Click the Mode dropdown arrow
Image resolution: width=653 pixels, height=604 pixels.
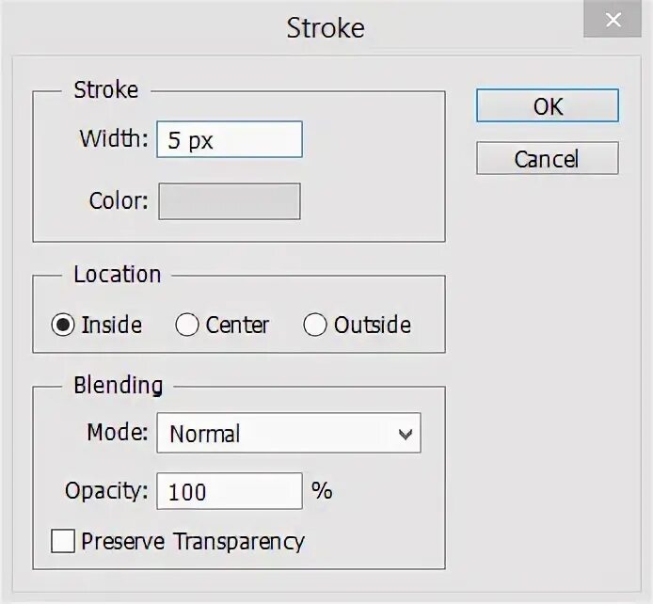tap(406, 434)
